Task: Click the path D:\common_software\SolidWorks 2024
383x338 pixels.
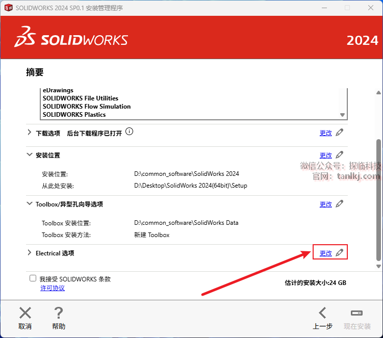Action: [x=186, y=174]
